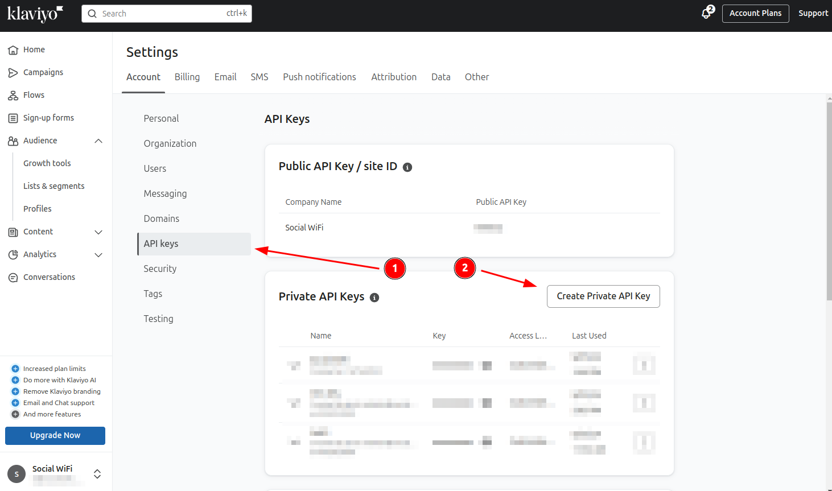The width and height of the screenshot is (832, 491).
Task: Expand the Content section
Action: [x=98, y=232]
